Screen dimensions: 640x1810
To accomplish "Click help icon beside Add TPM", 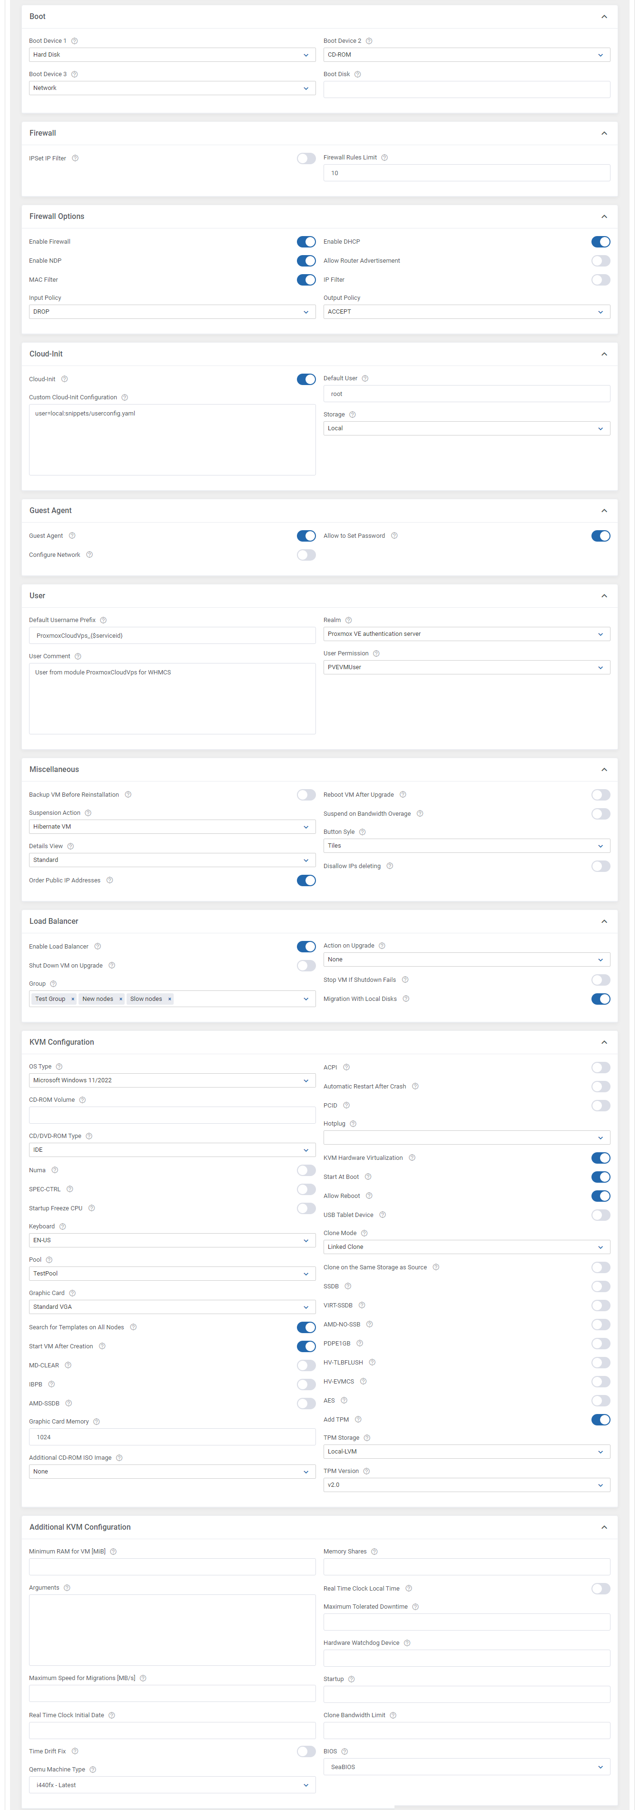I will coord(357,1419).
